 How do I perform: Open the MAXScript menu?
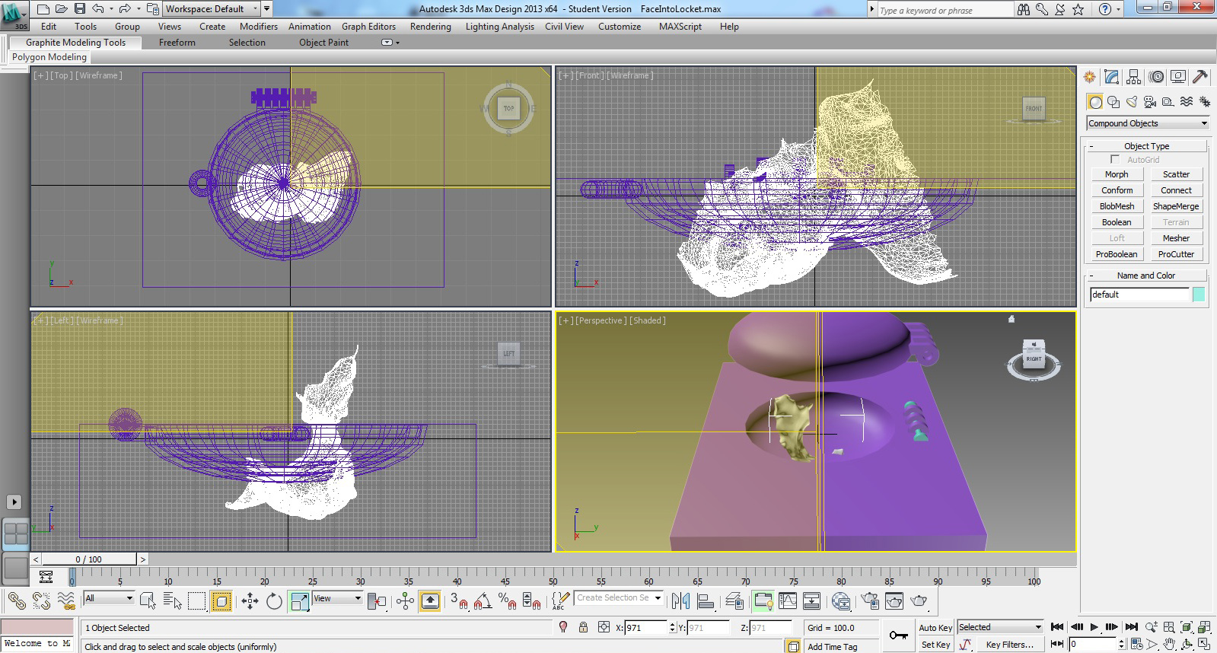pos(680,27)
